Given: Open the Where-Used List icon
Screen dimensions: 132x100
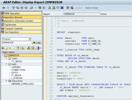Looking at the screenshot, I should click(x=44, y=8).
